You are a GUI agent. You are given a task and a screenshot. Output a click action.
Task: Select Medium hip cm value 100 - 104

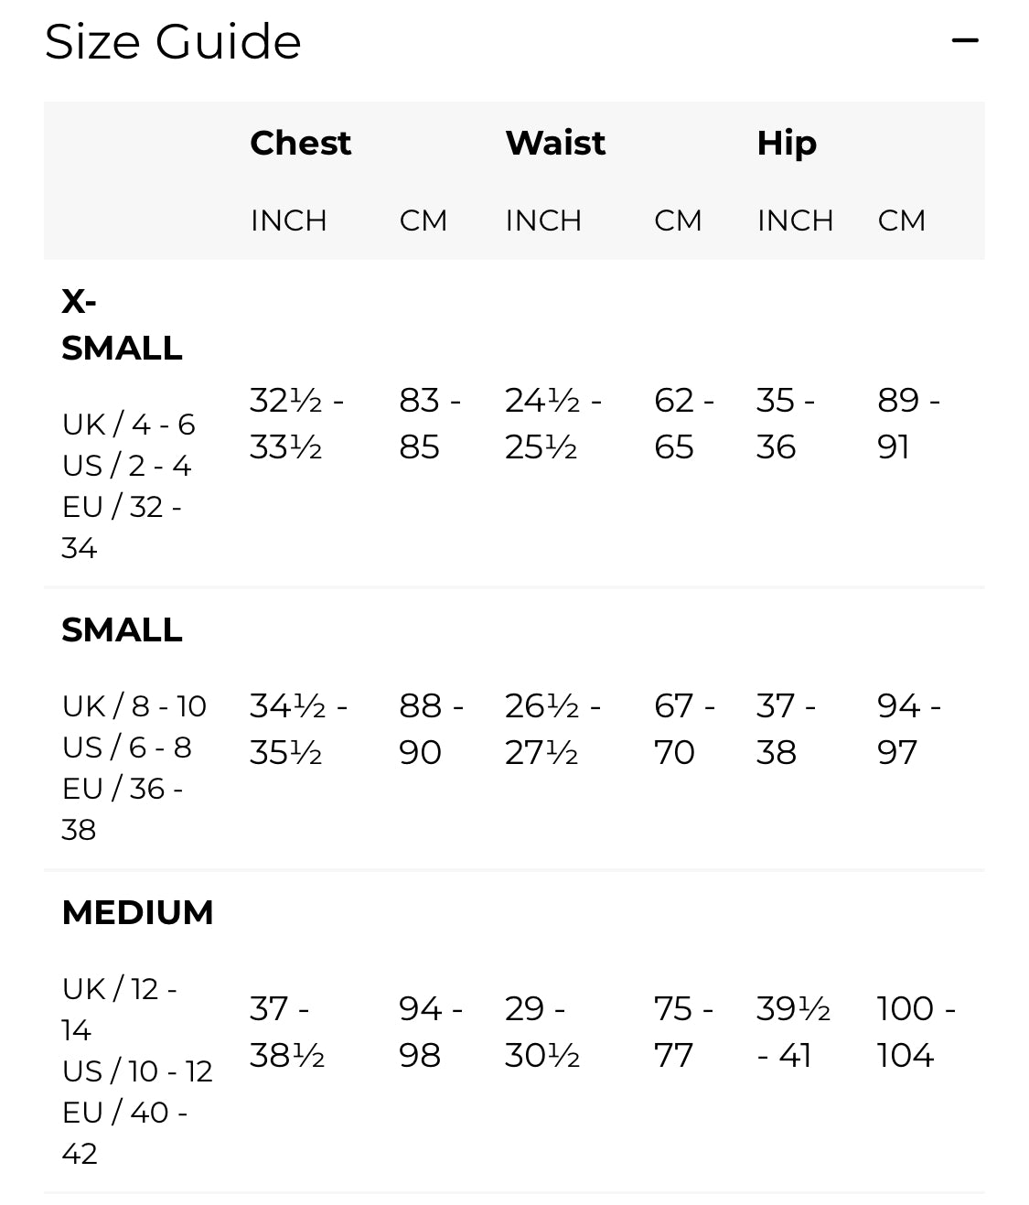pyautogui.click(x=916, y=1032)
